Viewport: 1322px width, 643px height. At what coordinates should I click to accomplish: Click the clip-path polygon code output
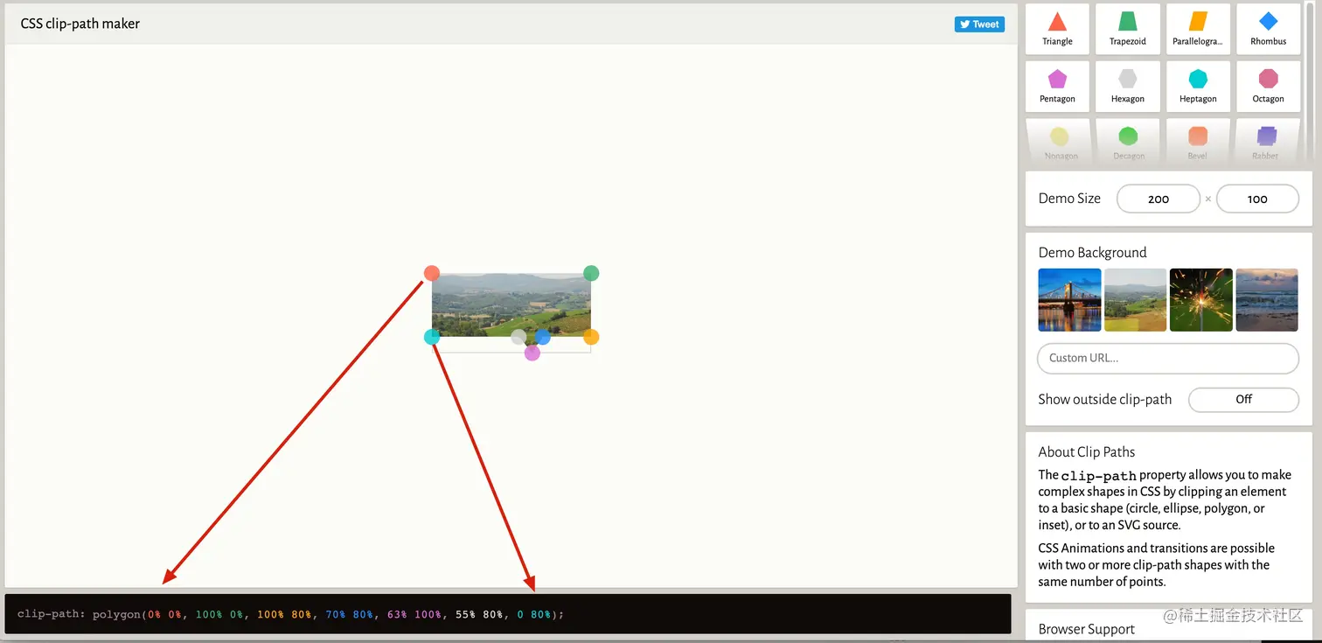coord(508,614)
